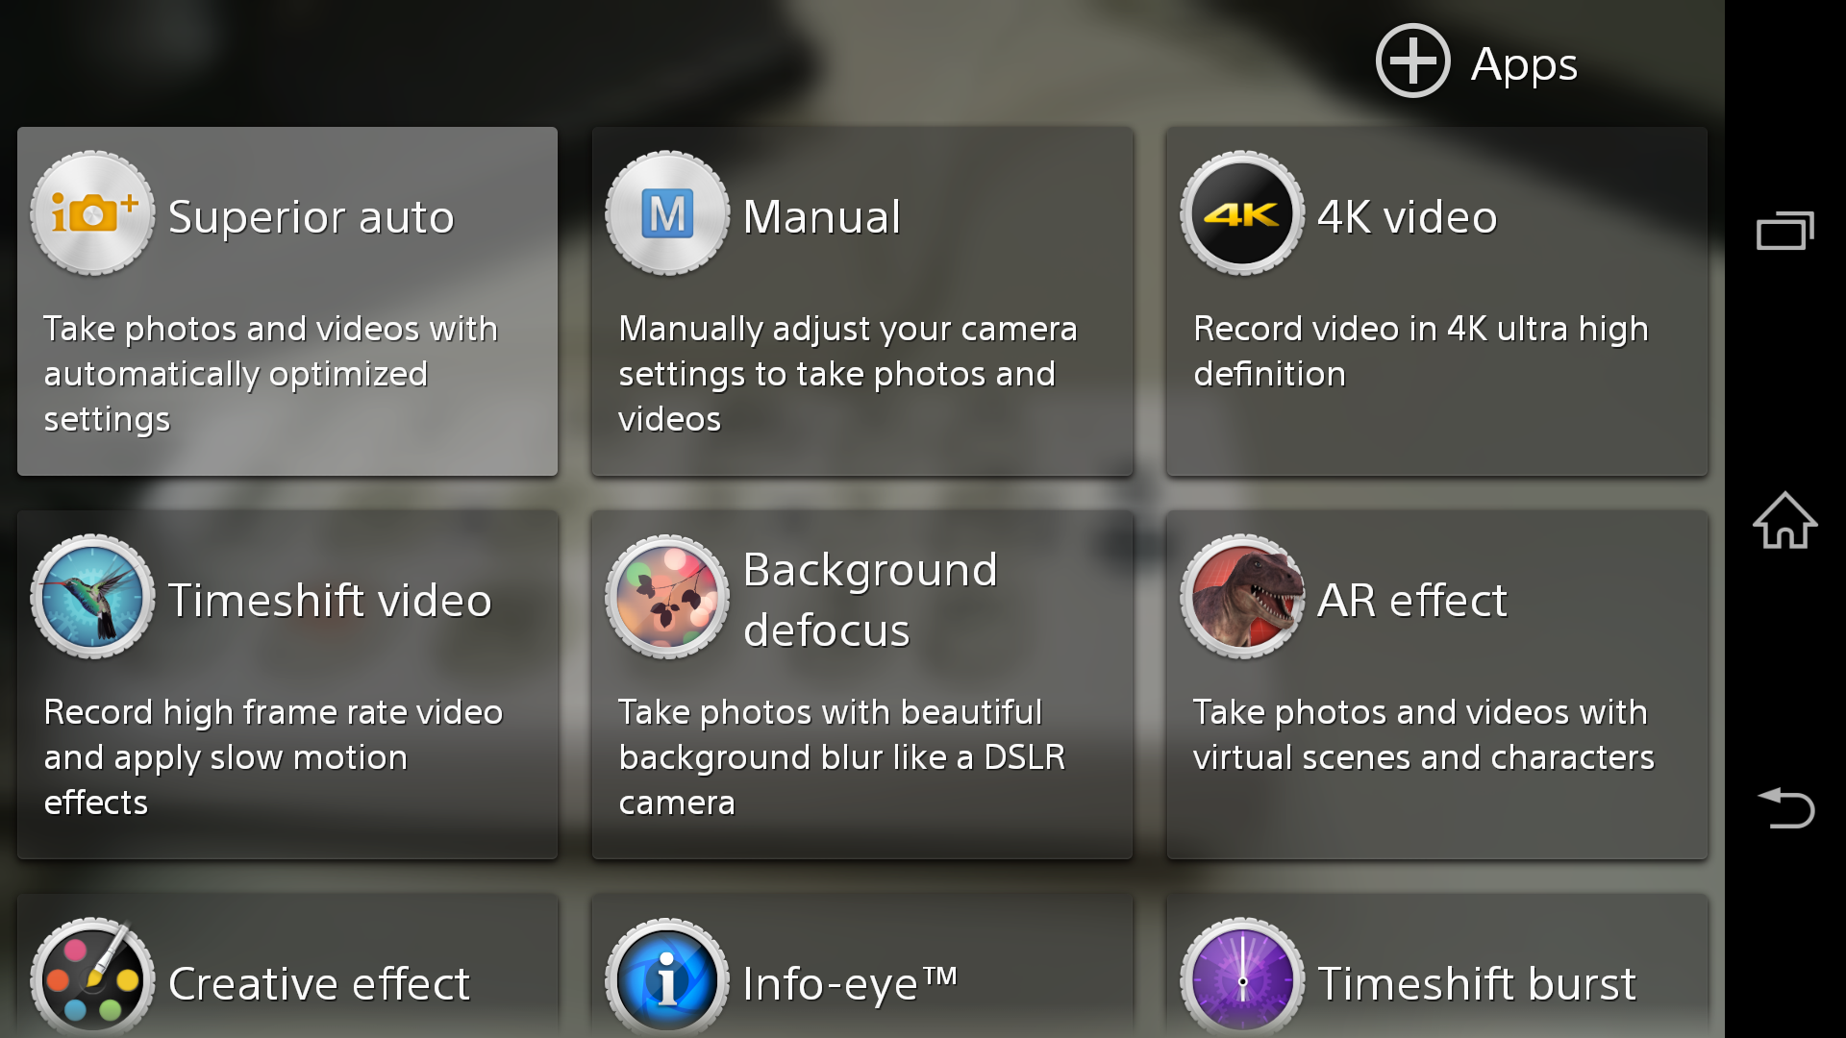Tap the Timeshift video hummingbird icon
1846x1038 pixels.
pyautogui.click(x=92, y=597)
